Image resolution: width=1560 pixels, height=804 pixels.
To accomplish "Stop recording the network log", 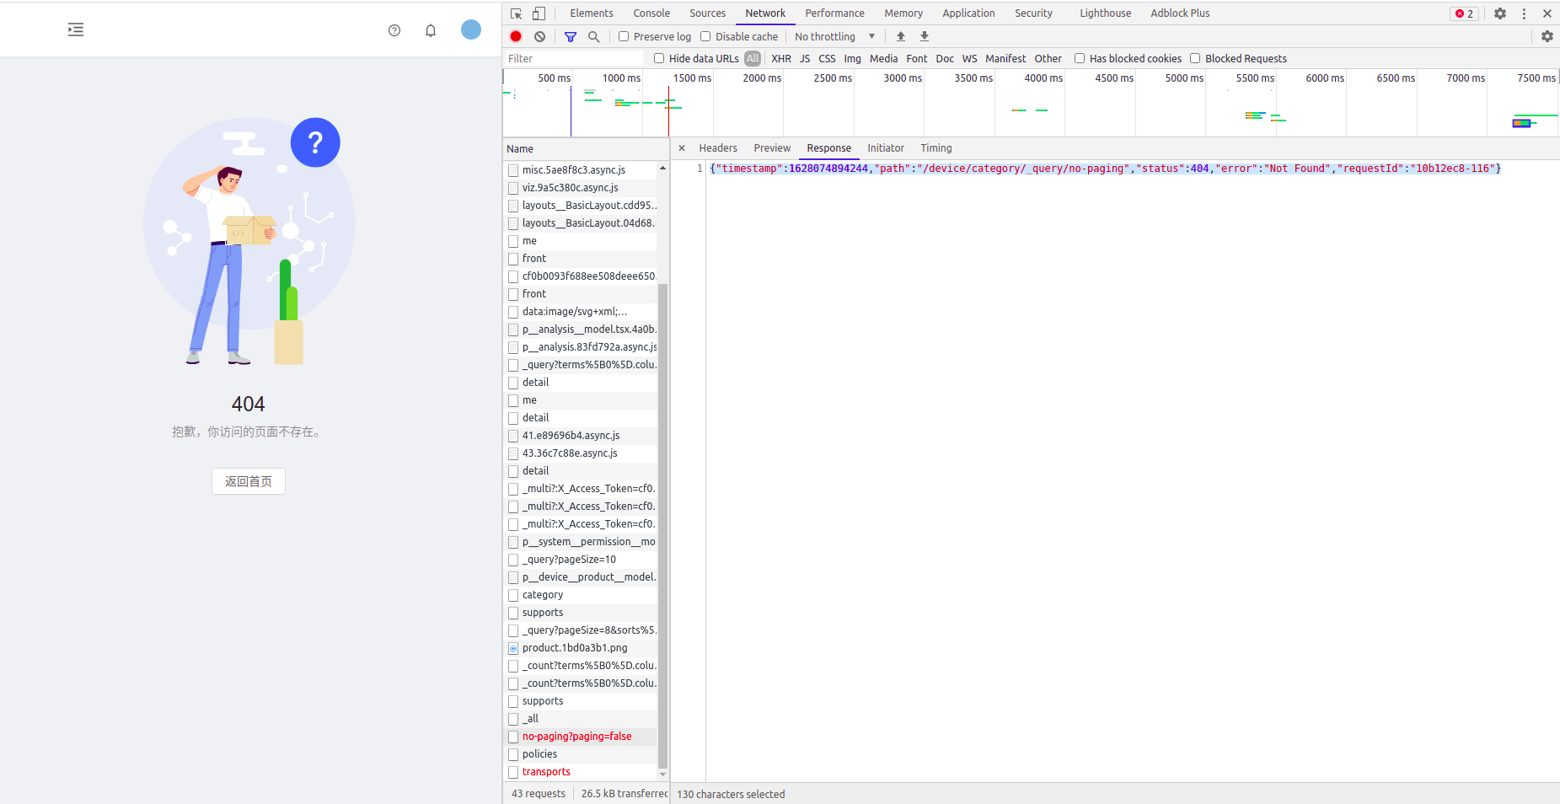I will tap(515, 36).
